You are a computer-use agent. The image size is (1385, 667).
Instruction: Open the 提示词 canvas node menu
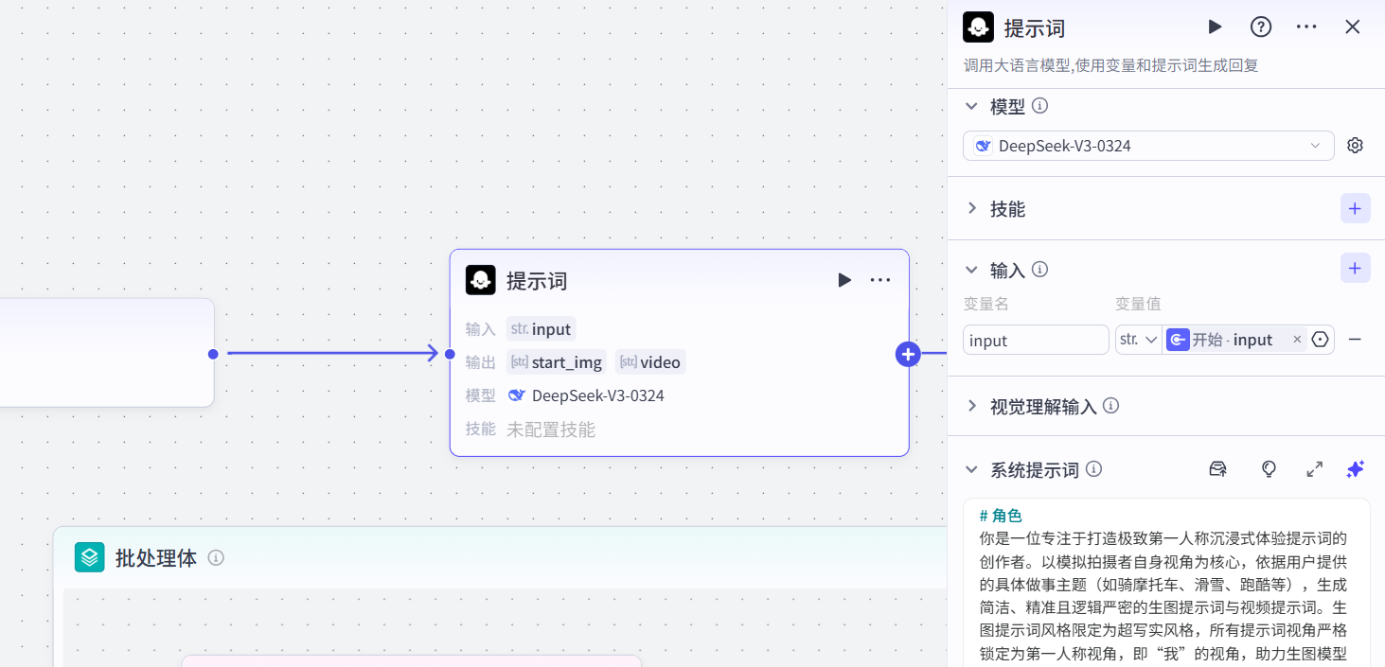click(x=880, y=280)
